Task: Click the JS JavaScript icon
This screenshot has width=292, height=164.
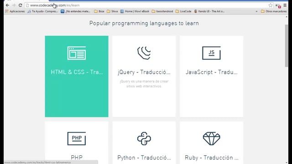Action: click(x=211, y=53)
